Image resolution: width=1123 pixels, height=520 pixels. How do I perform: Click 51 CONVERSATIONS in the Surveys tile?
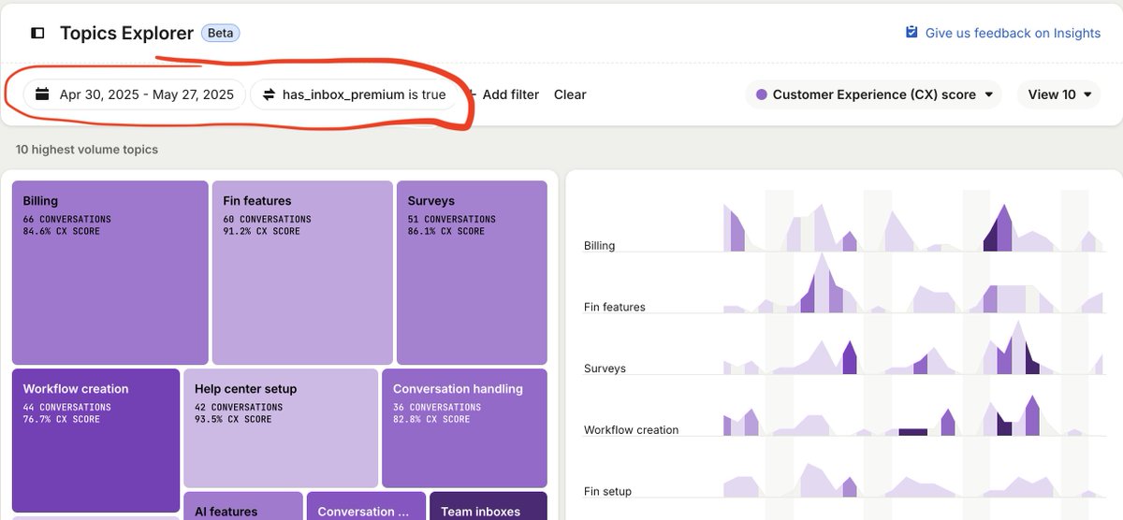[x=452, y=219]
